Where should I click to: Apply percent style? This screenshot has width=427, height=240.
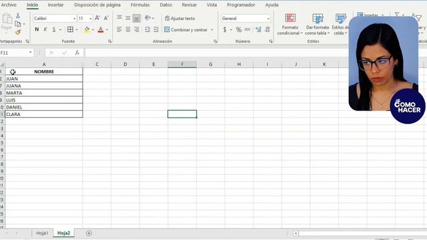239,29
